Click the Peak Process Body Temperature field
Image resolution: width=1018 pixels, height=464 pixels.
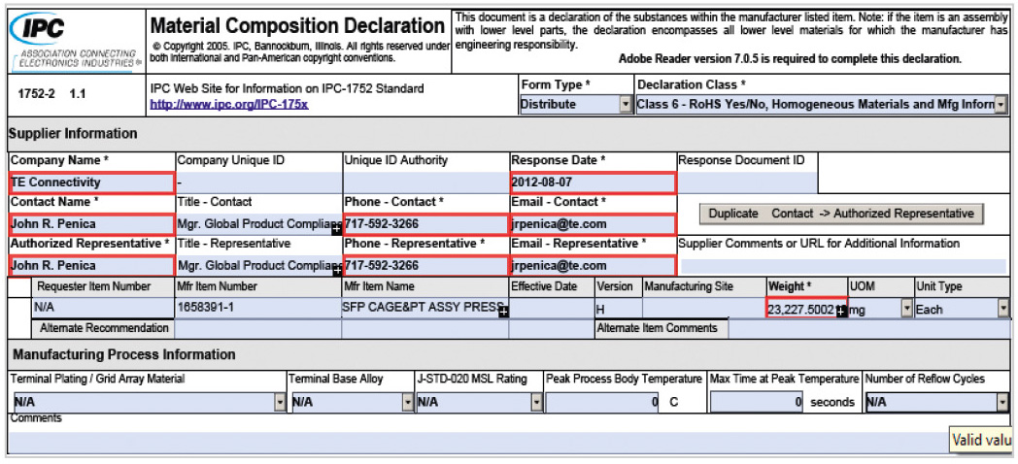click(603, 402)
